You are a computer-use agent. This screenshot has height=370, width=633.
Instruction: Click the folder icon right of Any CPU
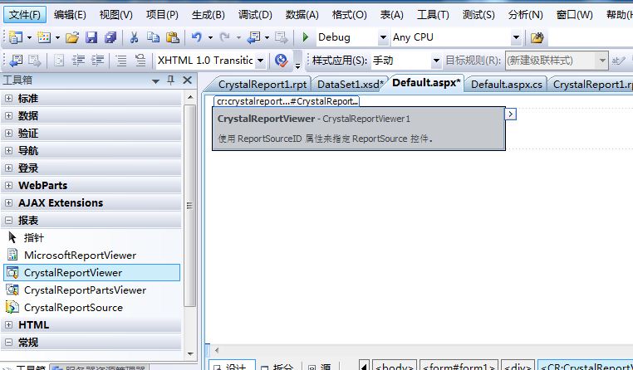click(537, 37)
